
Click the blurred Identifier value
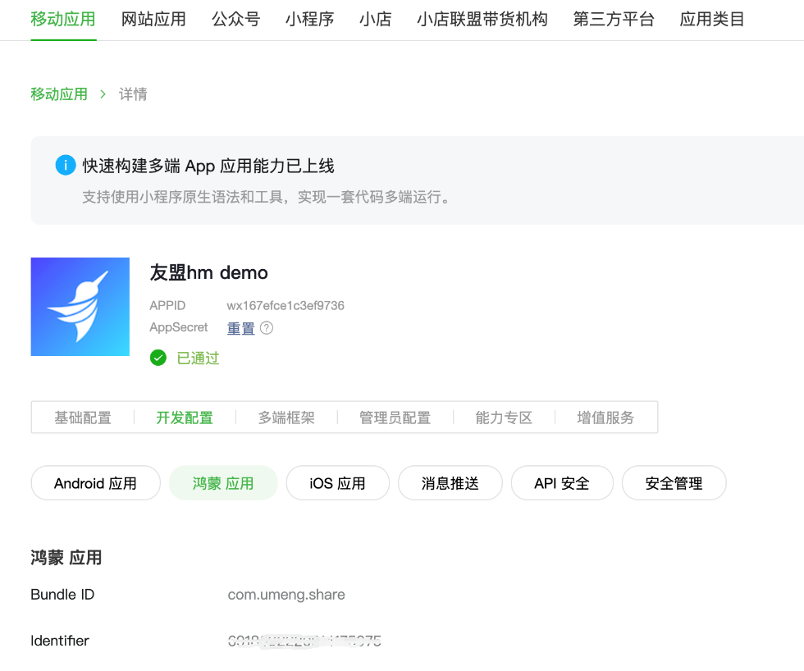[x=304, y=641]
